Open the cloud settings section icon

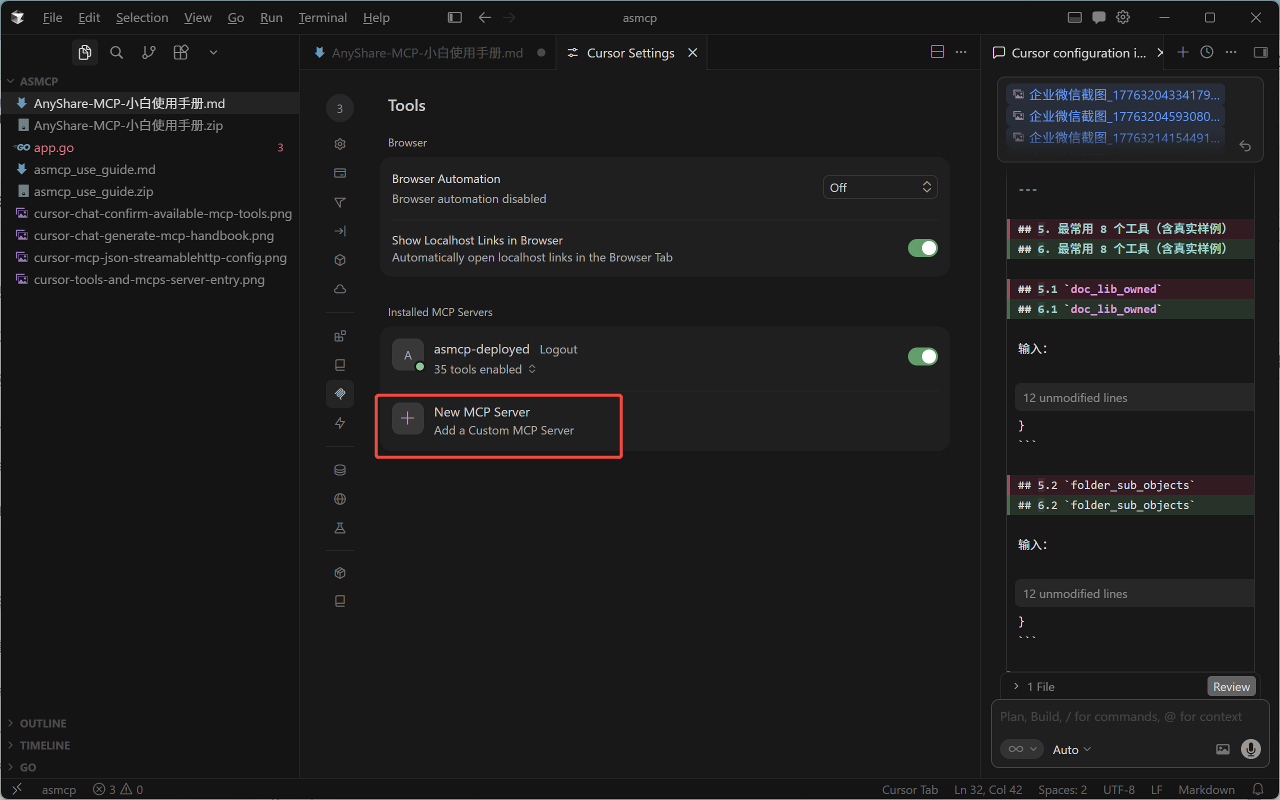340,289
